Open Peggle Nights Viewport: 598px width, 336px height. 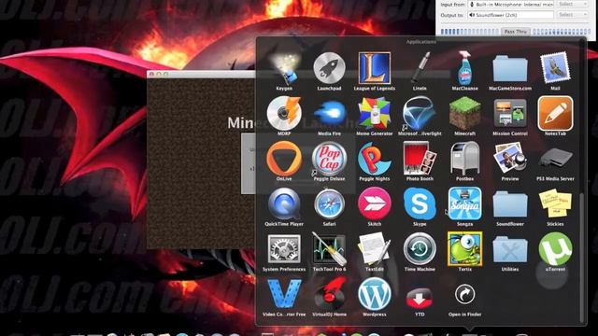tap(375, 159)
